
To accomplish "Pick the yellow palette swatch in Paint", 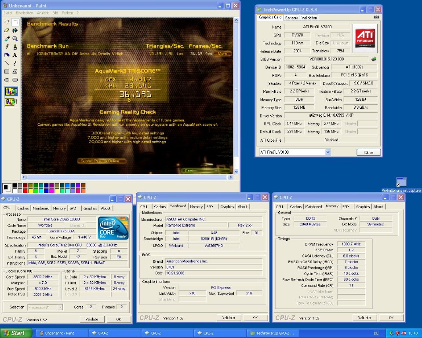I will coord(30,191).
